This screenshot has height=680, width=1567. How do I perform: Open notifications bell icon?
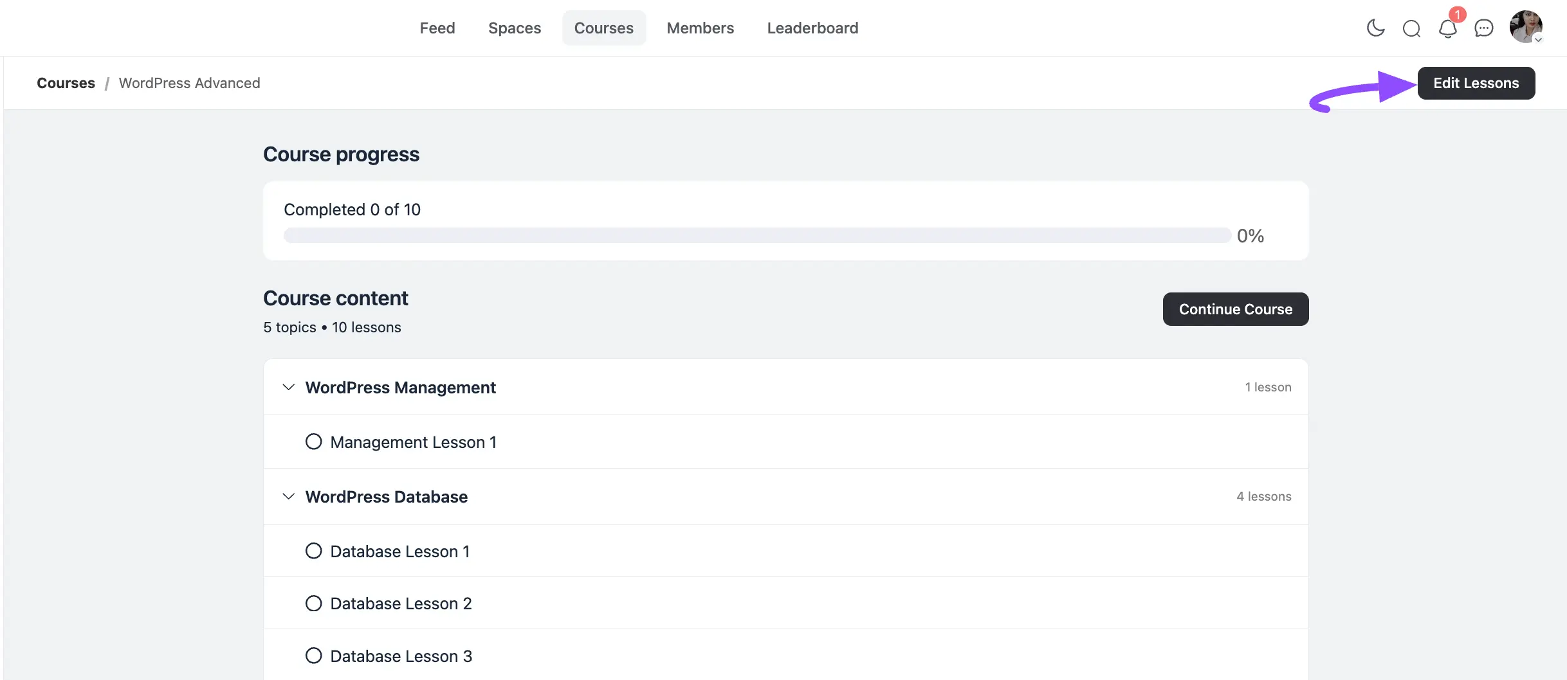[1448, 28]
